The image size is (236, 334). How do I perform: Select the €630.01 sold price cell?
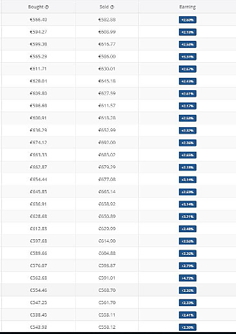[107, 69]
